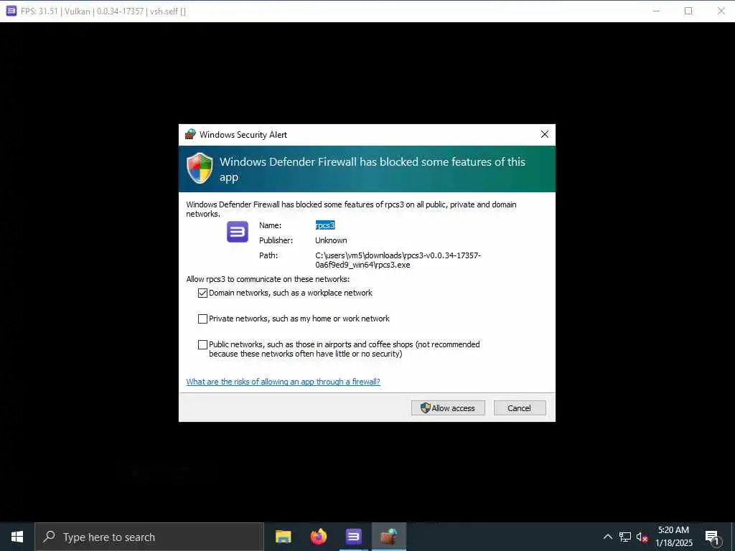Open the firewall risks help link

pos(283,382)
